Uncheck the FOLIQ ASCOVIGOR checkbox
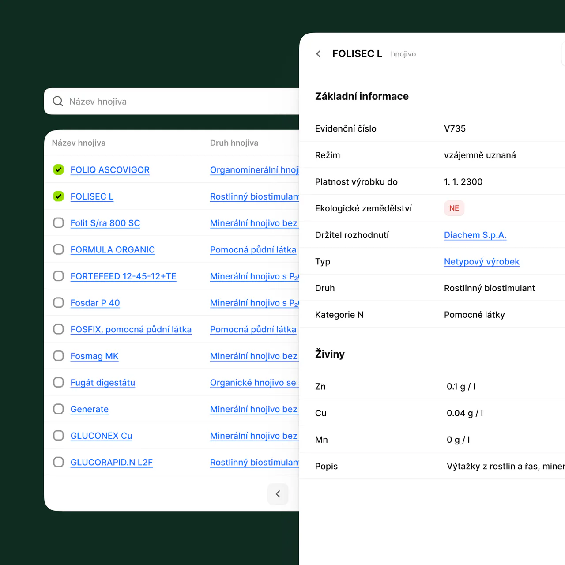The image size is (565, 565). coord(58,169)
